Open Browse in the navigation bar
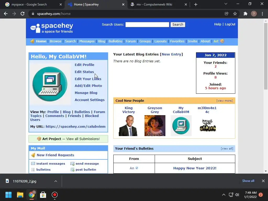 55,41
